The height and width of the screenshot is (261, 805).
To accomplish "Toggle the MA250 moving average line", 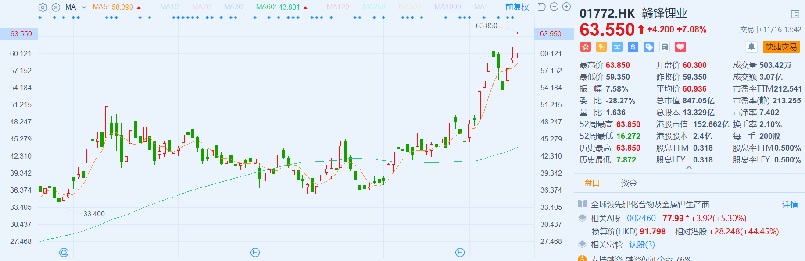I will pos(374,7).
